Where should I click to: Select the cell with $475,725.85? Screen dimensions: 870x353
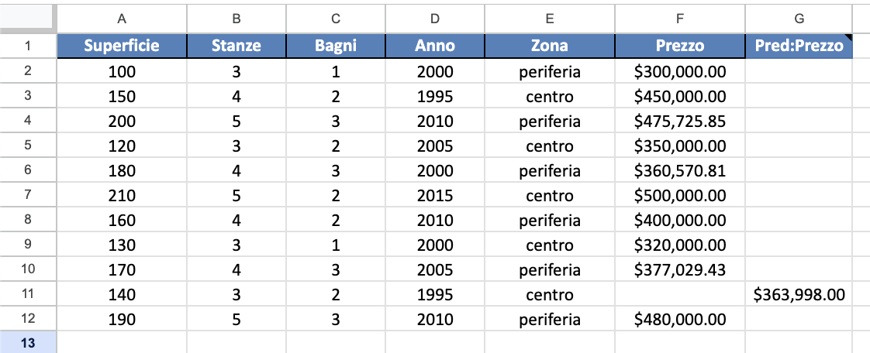[680, 121]
